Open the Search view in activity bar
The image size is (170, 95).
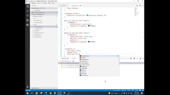tap(28, 11)
